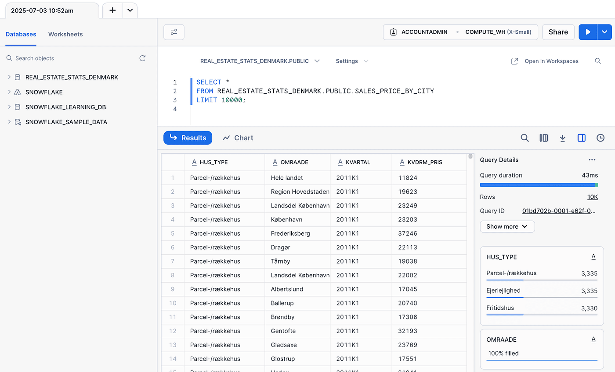
Task: Expand the REAL_ESTATE_STATS_DENMARK database
Action: click(9, 77)
